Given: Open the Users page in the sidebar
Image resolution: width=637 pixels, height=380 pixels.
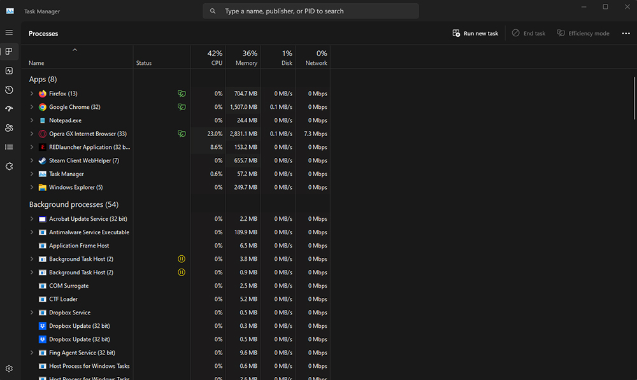Looking at the screenshot, I should pos(9,128).
